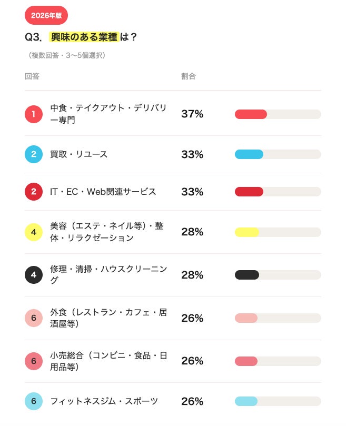This screenshot has height=426, width=346.
Task: Click the highlighted 興味のある業種 heading text
Action: tap(84, 37)
